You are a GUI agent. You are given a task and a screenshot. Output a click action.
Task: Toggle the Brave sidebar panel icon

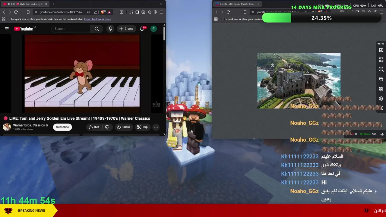(137, 12)
